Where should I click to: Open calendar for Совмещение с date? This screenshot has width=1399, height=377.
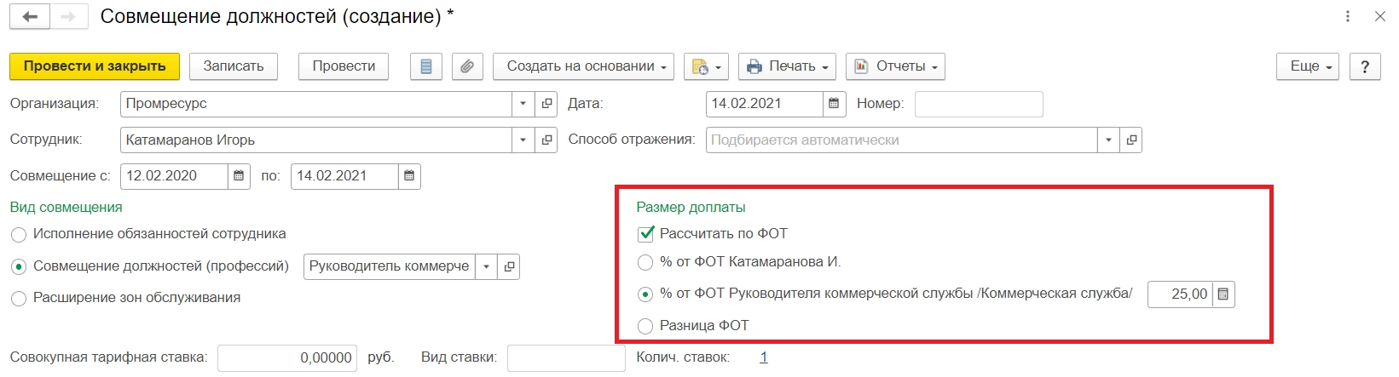tap(239, 176)
